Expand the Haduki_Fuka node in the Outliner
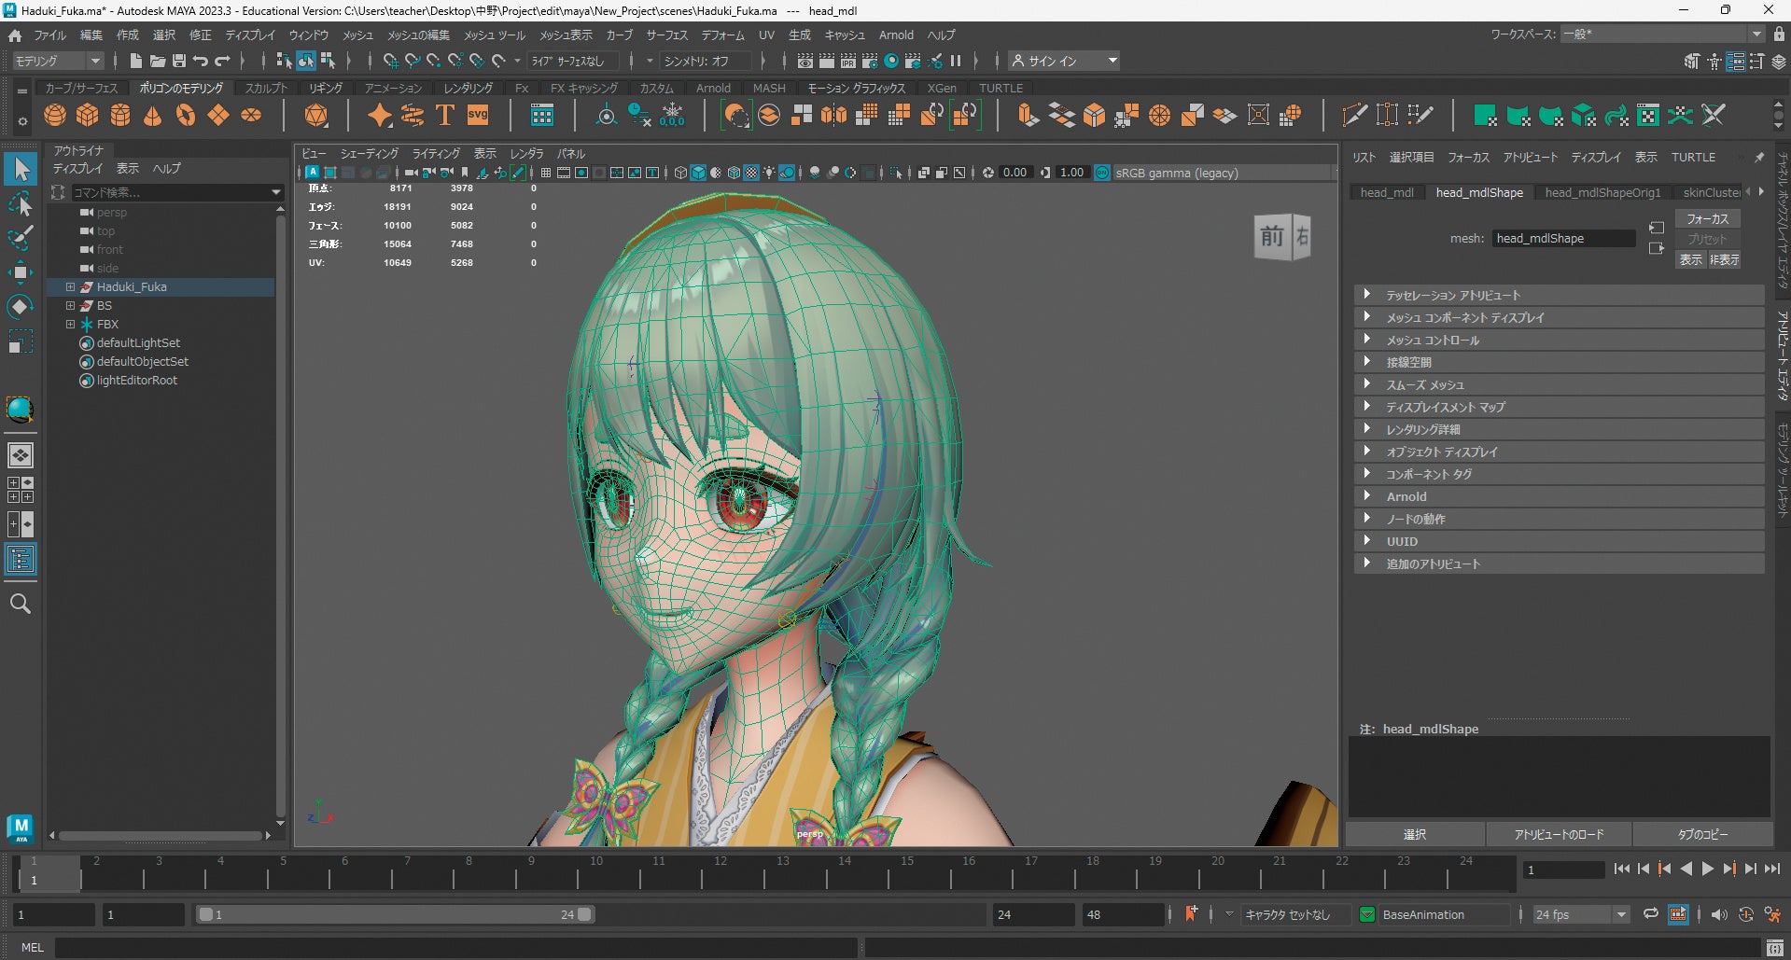Image resolution: width=1791 pixels, height=960 pixels. [x=70, y=287]
